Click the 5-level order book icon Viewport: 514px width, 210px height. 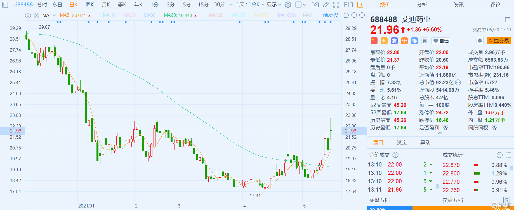coord(507,200)
